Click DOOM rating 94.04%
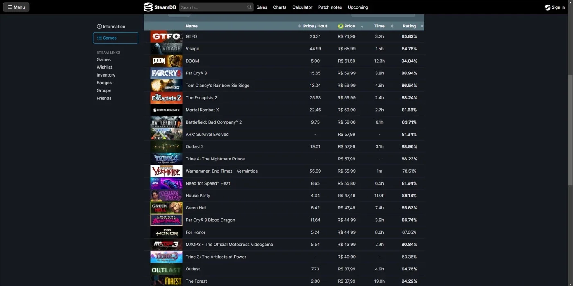The height and width of the screenshot is (286, 573). tap(409, 61)
